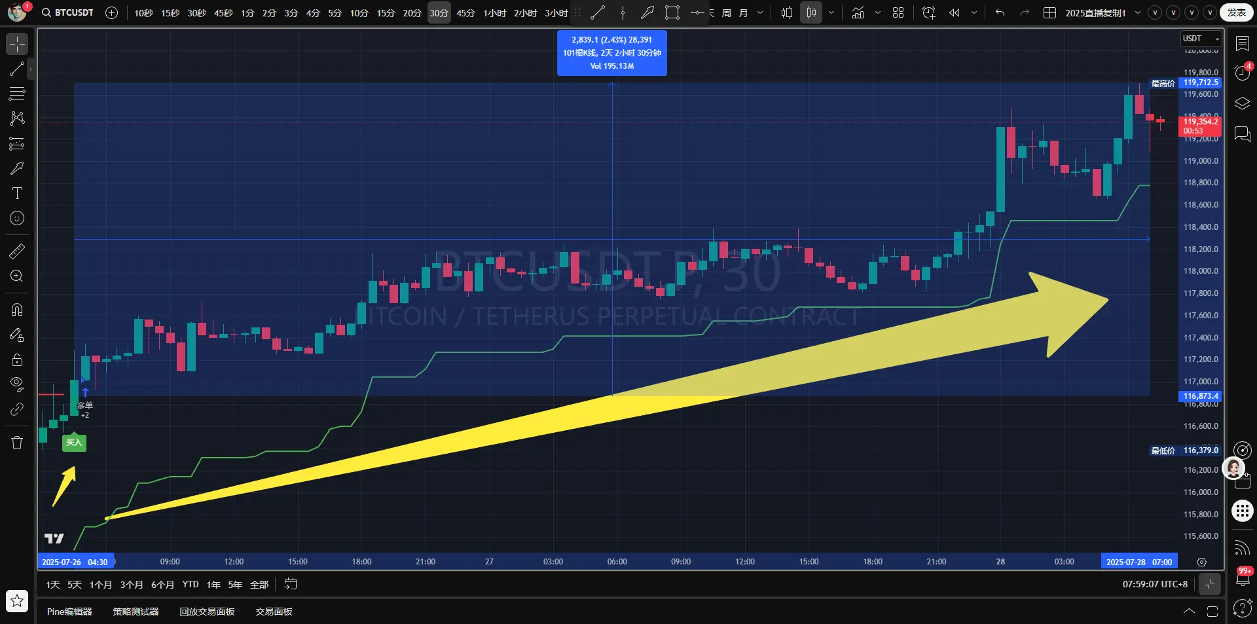
Task: Select the ruler measure tool
Action: click(17, 251)
